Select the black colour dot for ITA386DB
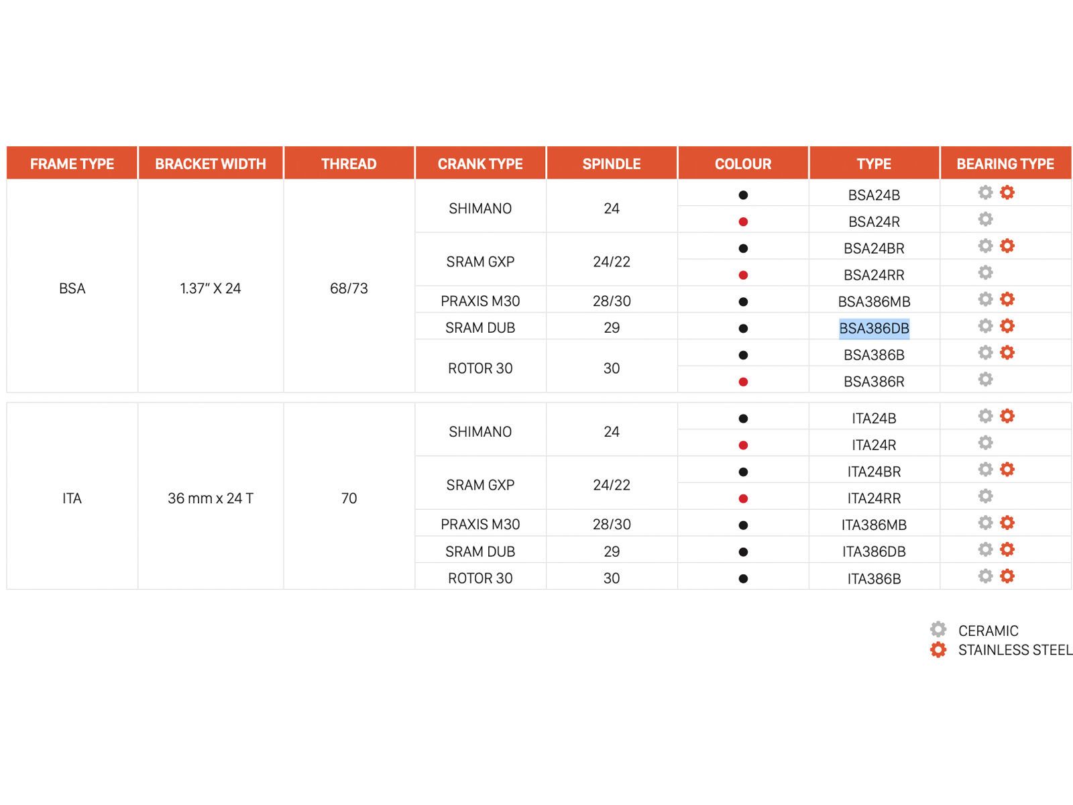The width and height of the screenshot is (1073, 805). [743, 552]
